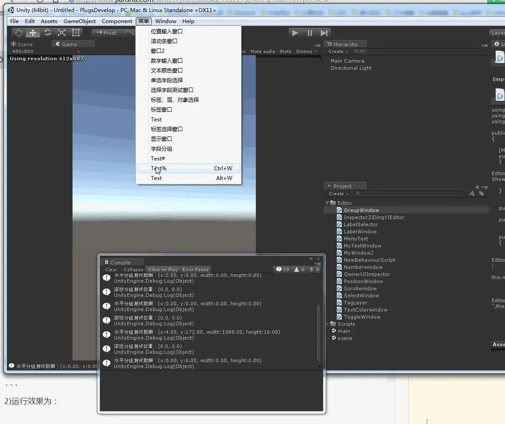The width and height of the screenshot is (505, 424).
Task: Open the 480x800 aspect dropdown
Action: tap(45, 52)
